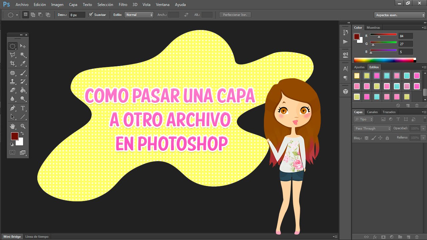Open the History panel icon
Image resolution: width=427 pixels, height=240 pixels.
[x=345, y=32]
